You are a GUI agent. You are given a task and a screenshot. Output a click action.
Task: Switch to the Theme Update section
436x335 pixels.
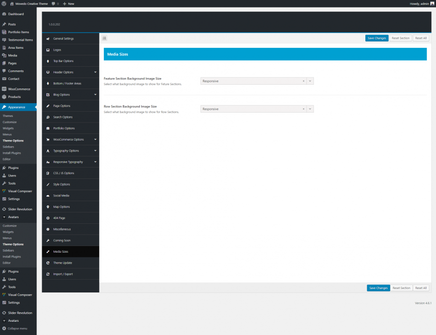click(63, 263)
